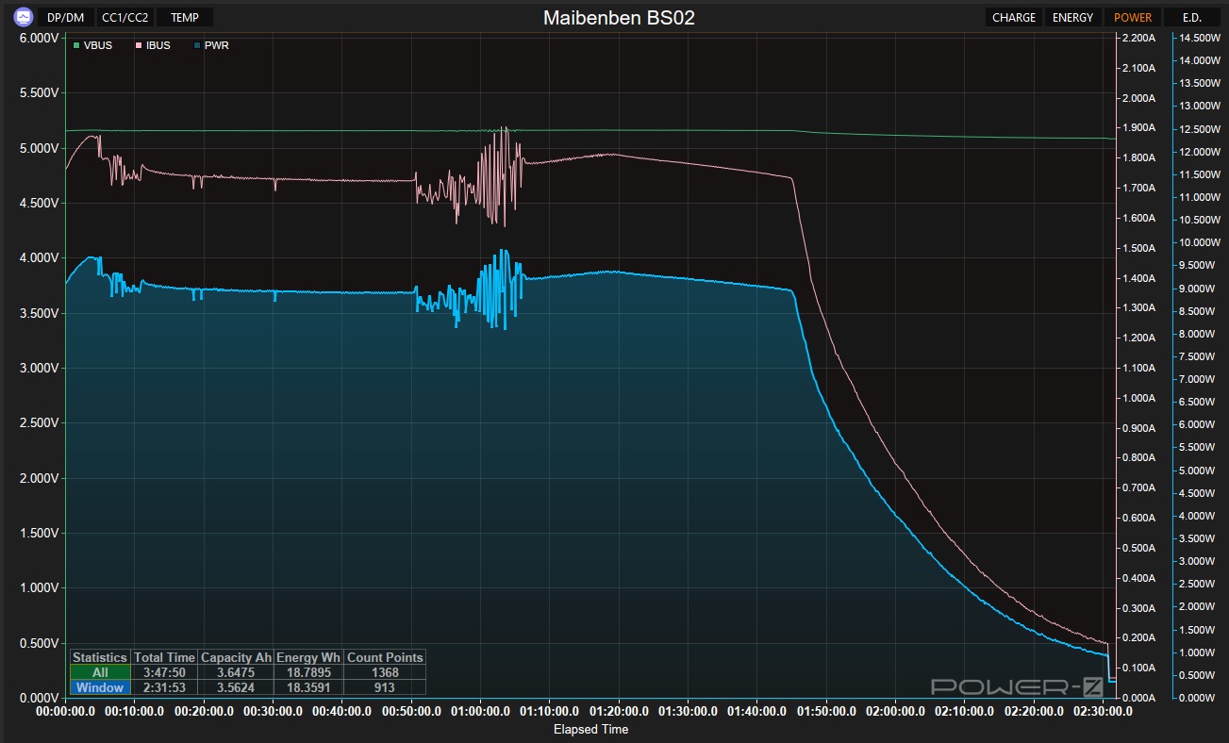Select the Statistics header cell

pyautogui.click(x=100, y=657)
